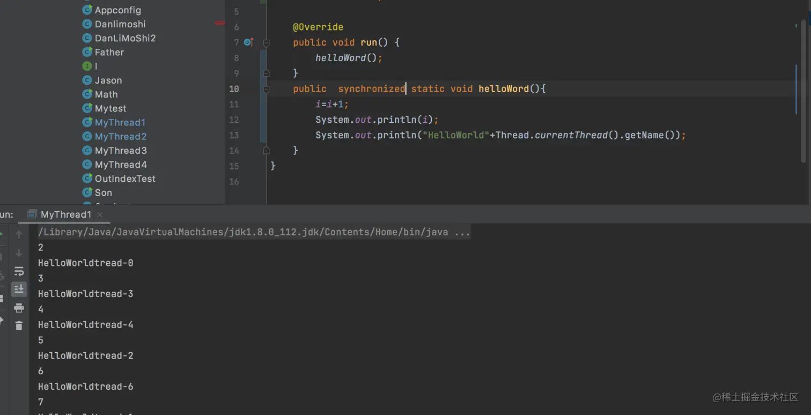Click the Appconfig class icon
Viewport: 811px width, 415px height.
(x=87, y=10)
